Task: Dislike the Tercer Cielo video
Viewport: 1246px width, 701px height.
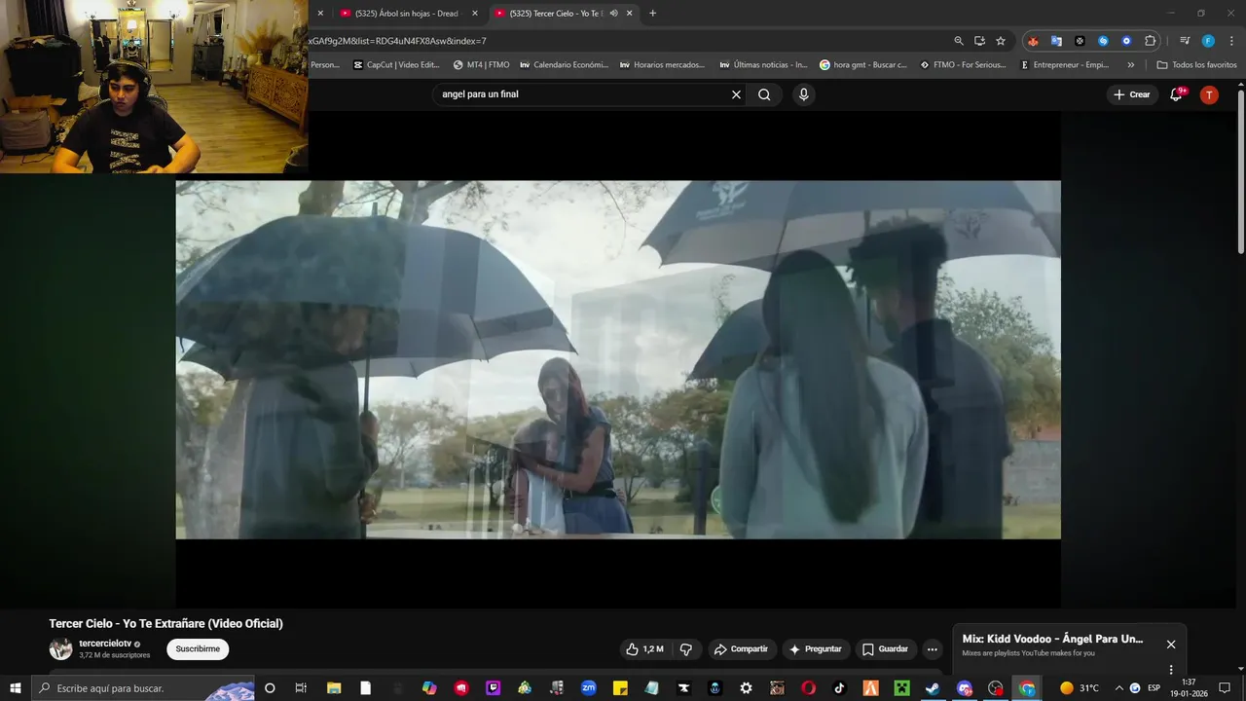Action: point(686,649)
